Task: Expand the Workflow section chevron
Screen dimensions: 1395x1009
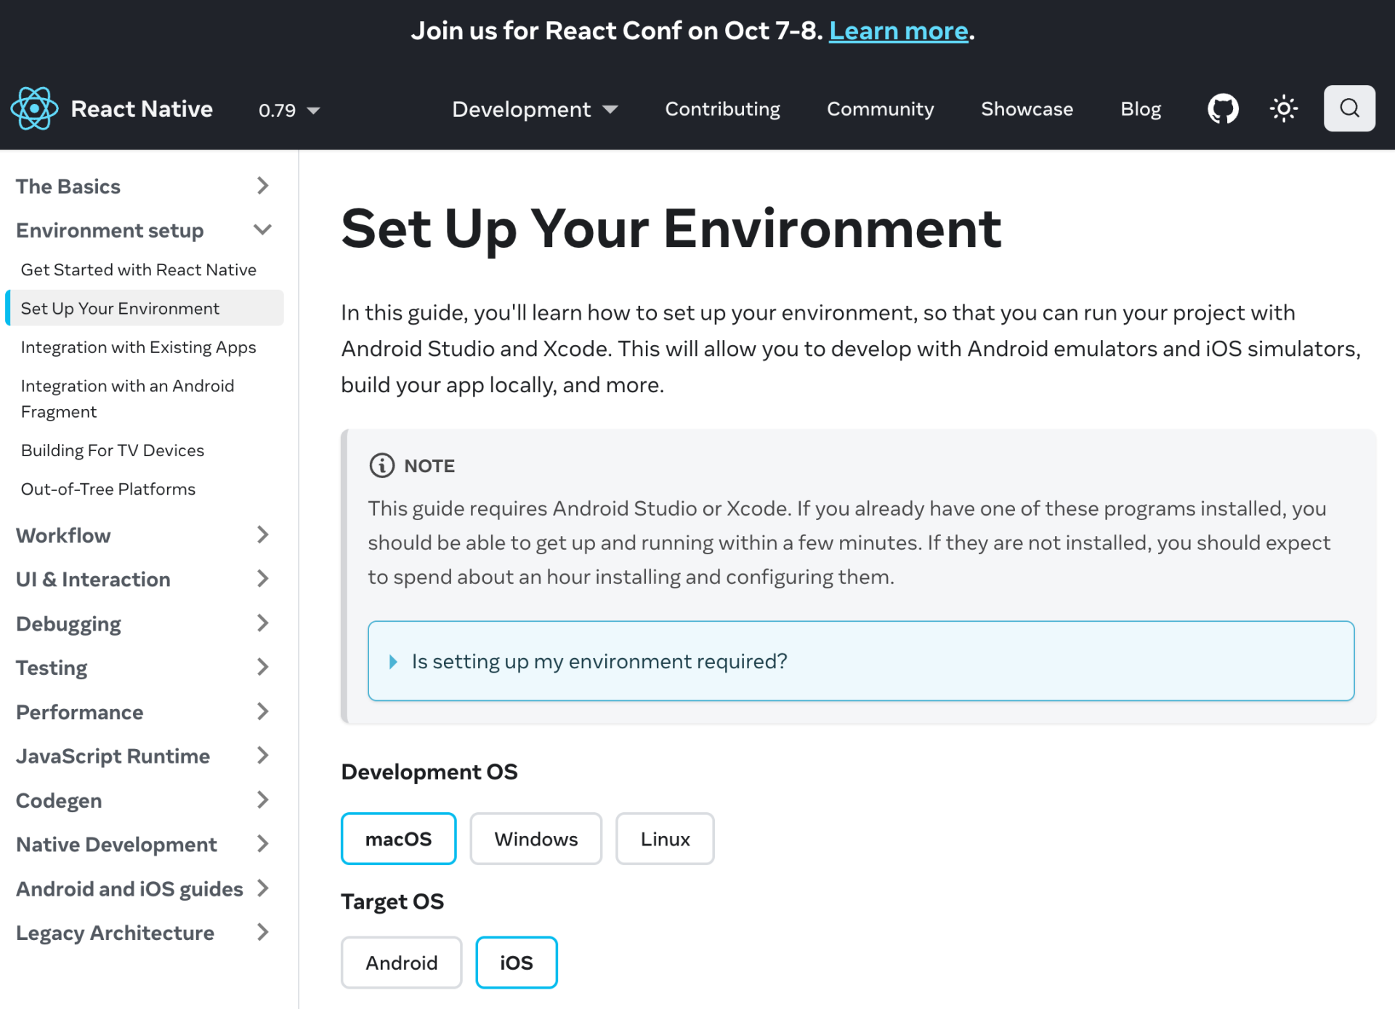Action: (x=263, y=535)
